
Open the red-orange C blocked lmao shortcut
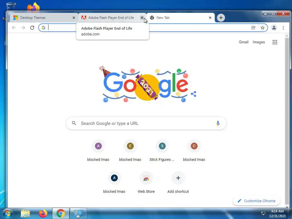[194, 151]
